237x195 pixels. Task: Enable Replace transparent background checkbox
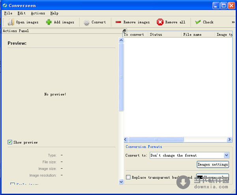tap(128, 177)
